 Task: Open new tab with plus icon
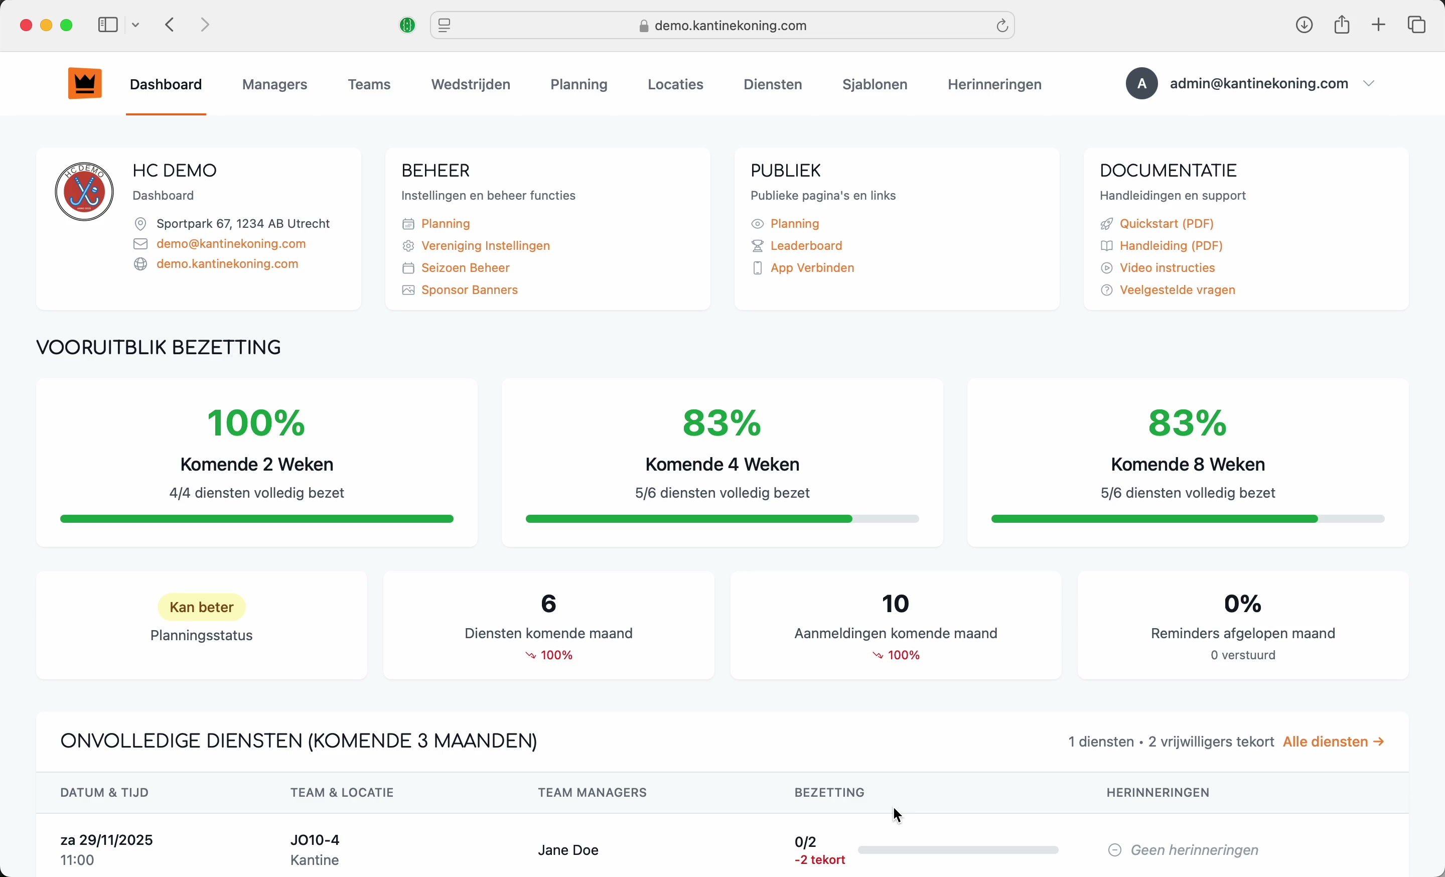pos(1379,25)
